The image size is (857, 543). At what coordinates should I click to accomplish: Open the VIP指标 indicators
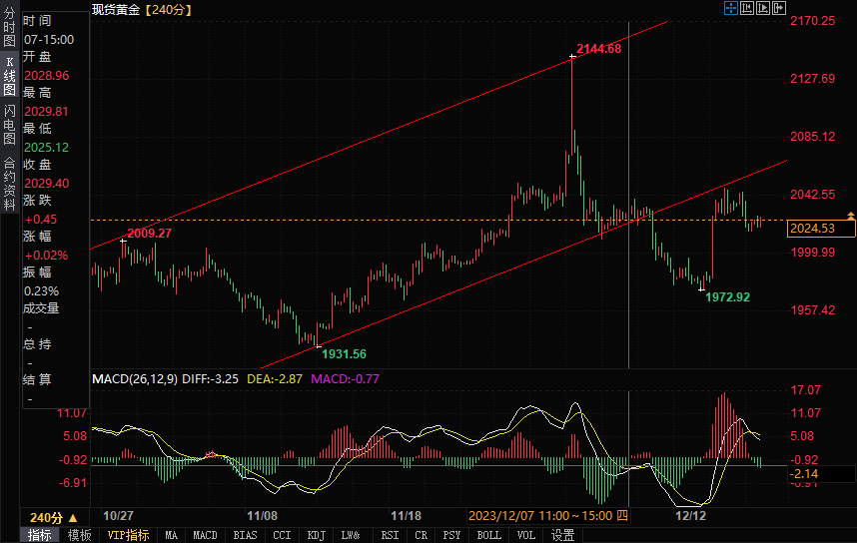(x=128, y=535)
